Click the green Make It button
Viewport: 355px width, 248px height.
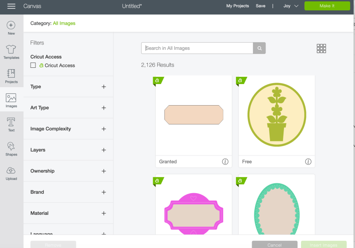[327, 6]
